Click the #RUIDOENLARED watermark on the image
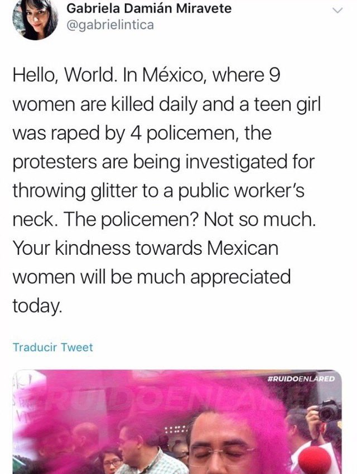 (301, 379)
